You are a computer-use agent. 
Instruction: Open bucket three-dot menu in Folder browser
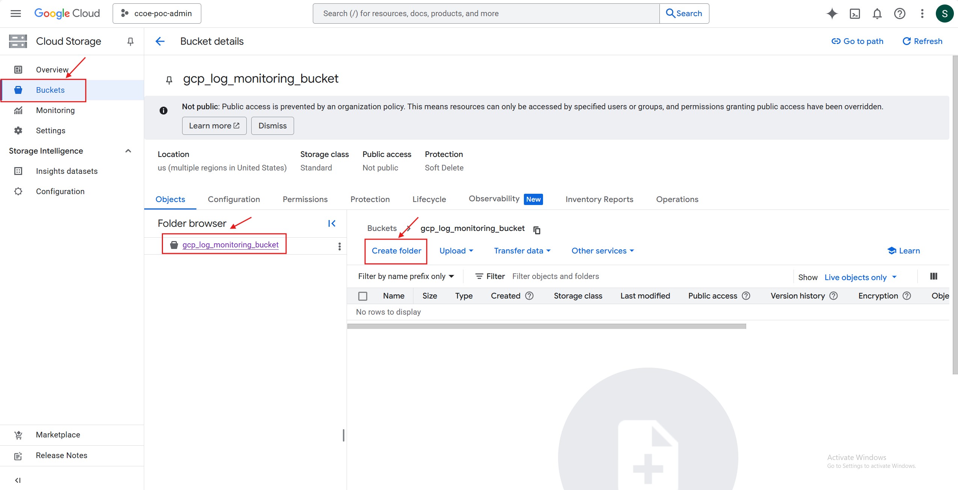(x=339, y=246)
